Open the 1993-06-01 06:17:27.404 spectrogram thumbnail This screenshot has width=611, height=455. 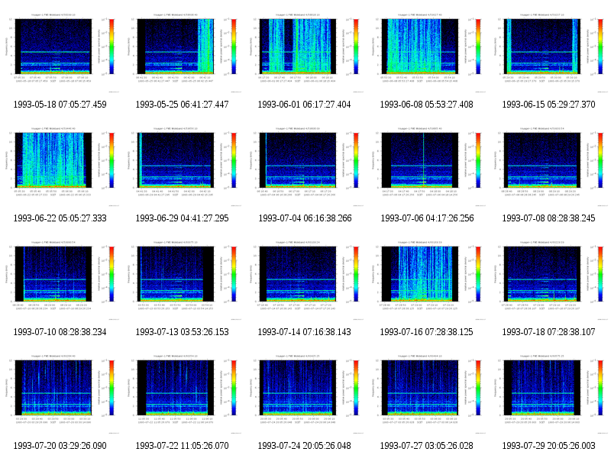[304, 53]
